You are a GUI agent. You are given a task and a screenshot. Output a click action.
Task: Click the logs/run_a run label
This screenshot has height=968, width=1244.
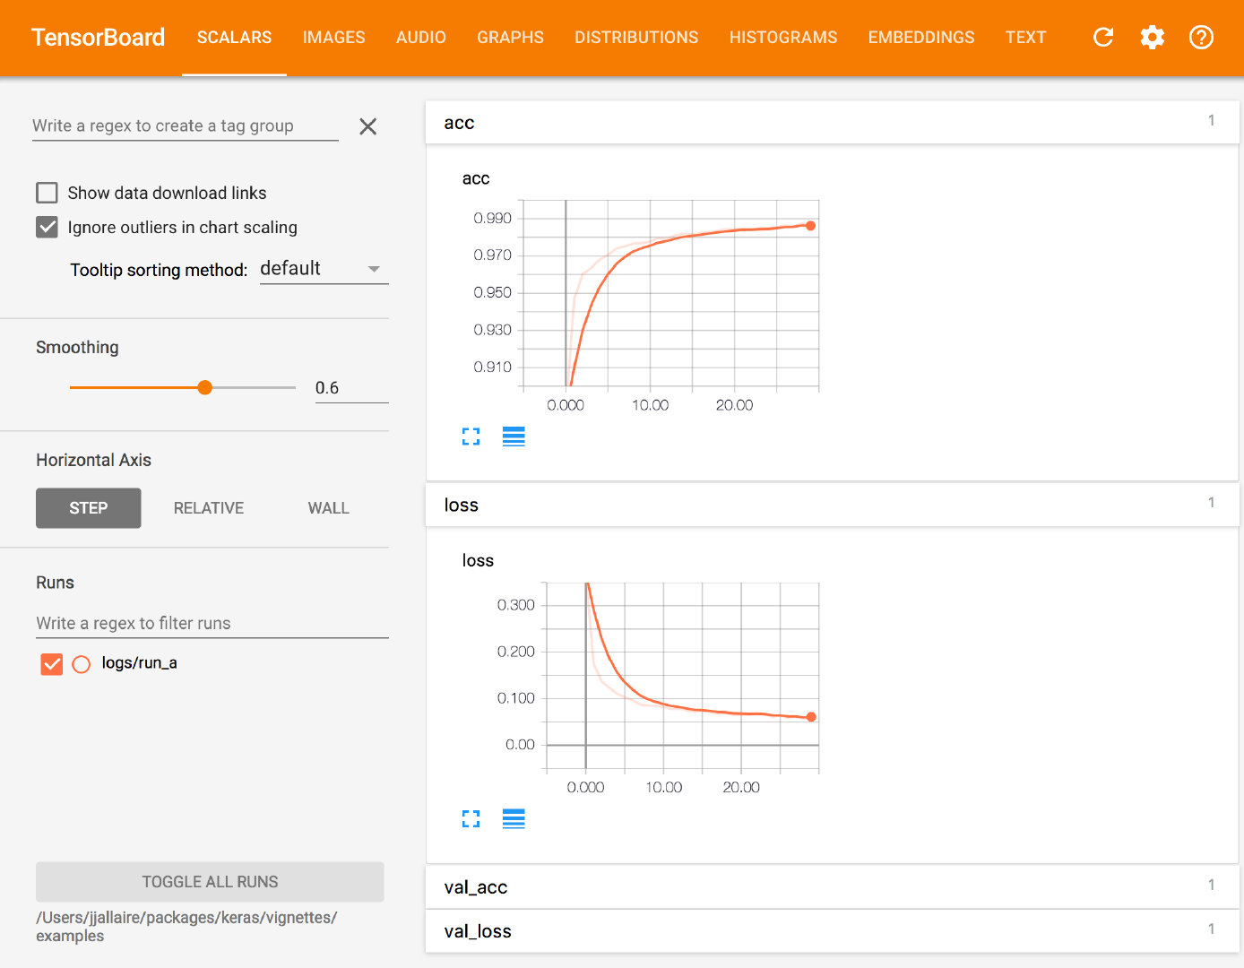pos(140,663)
